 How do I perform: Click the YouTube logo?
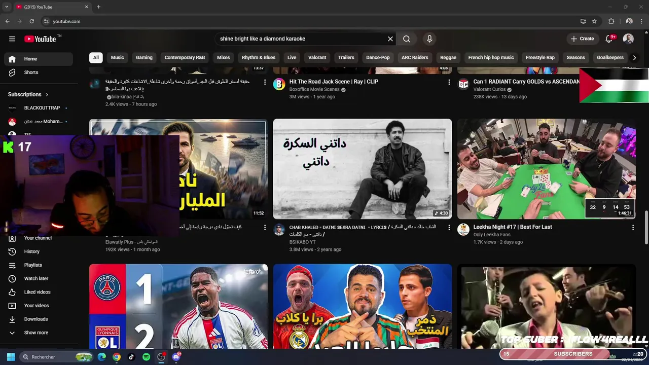tap(40, 39)
